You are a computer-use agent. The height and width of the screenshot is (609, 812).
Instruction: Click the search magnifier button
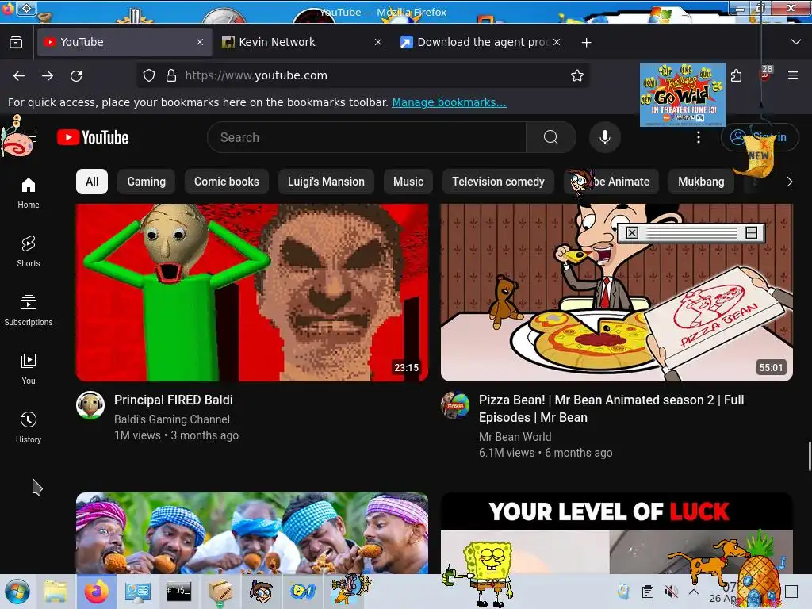tap(551, 137)
